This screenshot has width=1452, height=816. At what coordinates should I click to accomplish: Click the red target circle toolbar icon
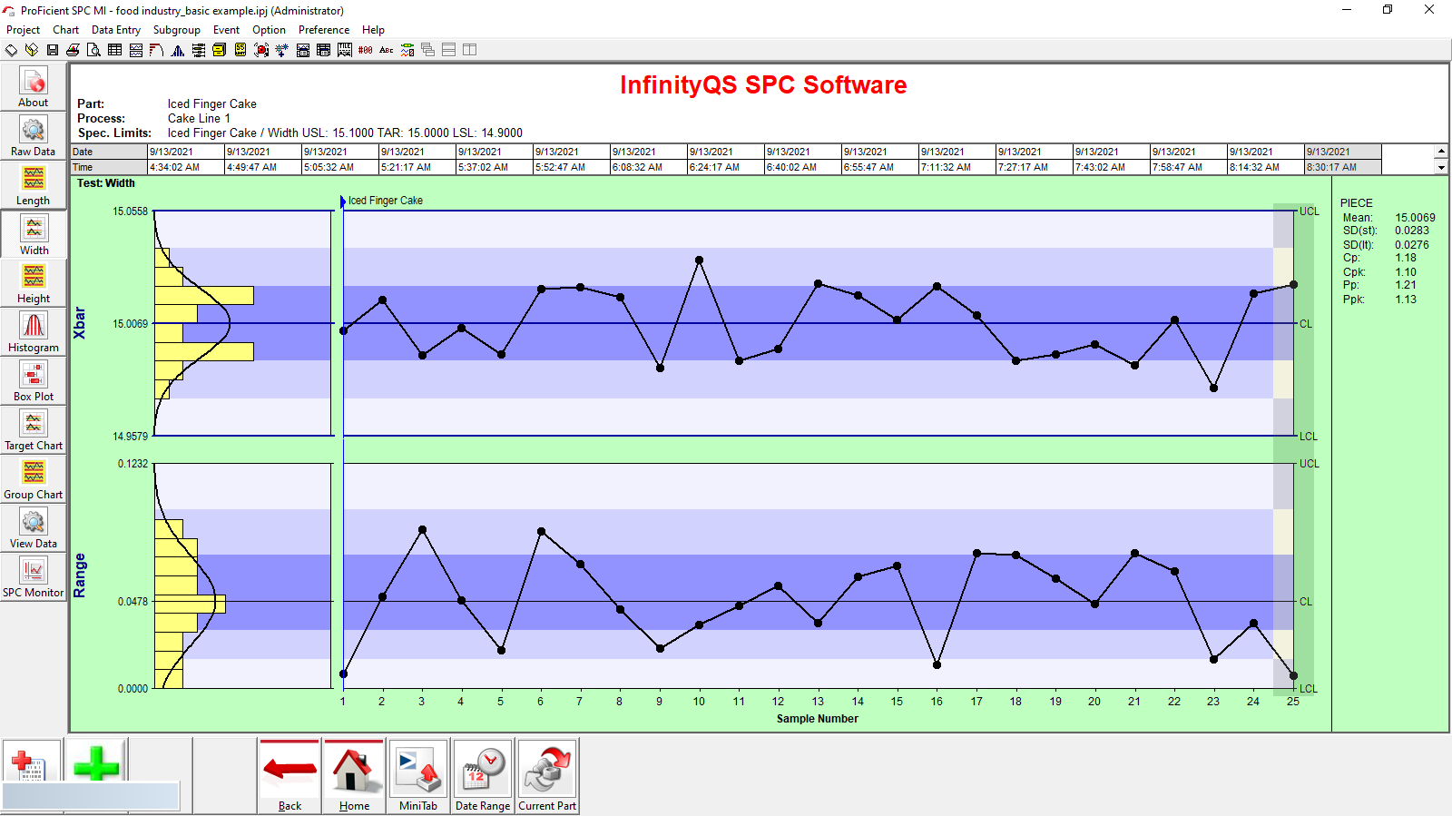click(261, 50)
